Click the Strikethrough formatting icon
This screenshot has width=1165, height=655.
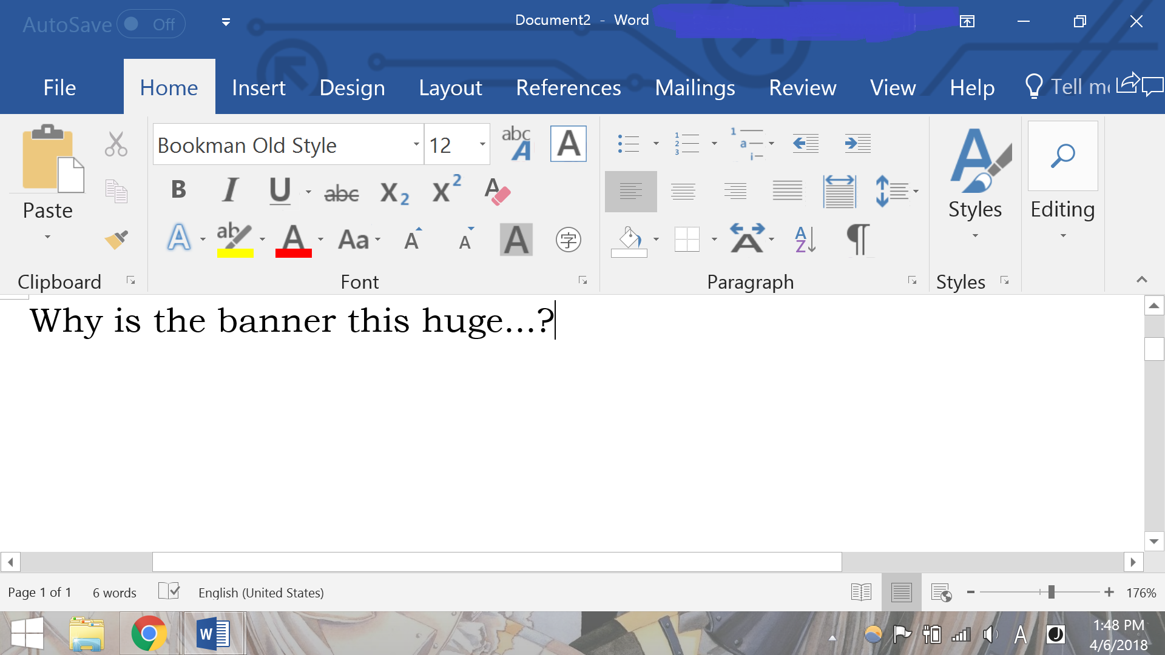(341, 191)
